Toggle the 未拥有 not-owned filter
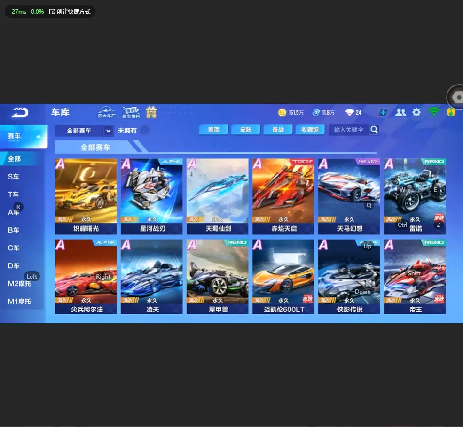 tap(144, 130)
